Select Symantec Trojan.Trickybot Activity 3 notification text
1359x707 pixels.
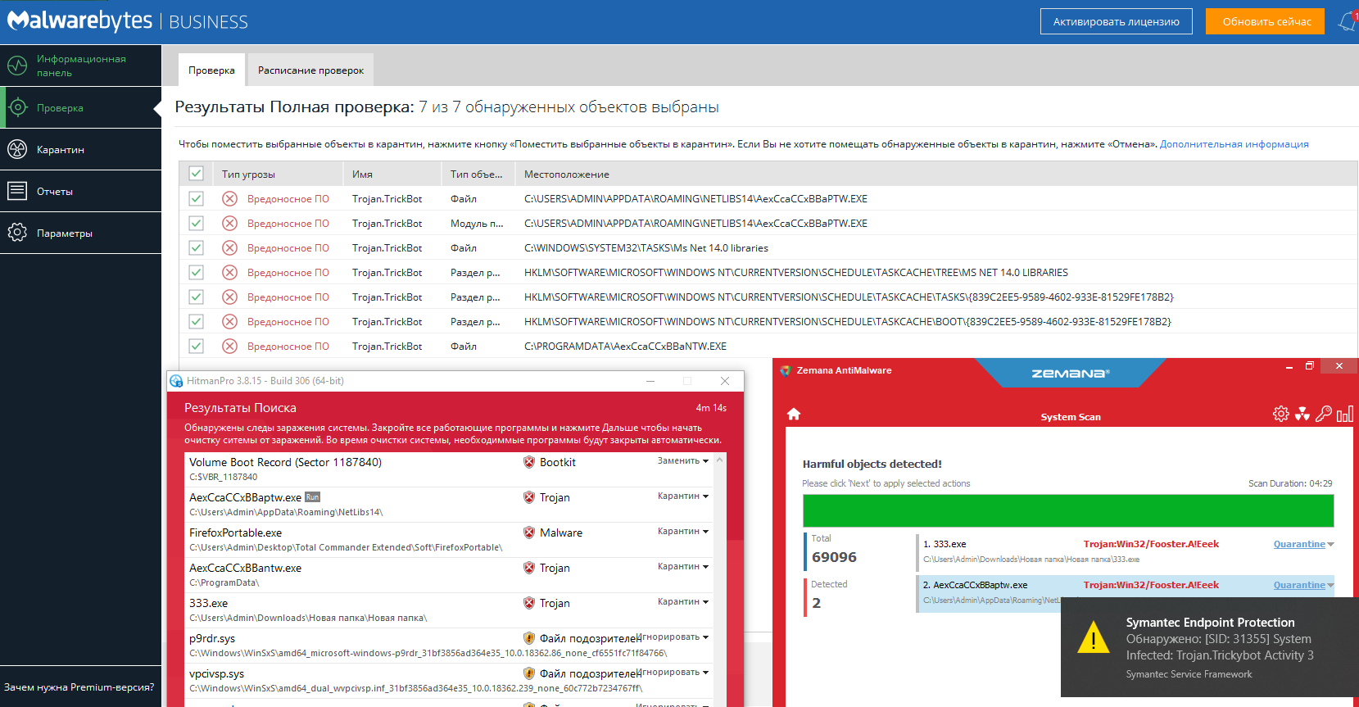pyautogui.click(x=1220, y=647)
